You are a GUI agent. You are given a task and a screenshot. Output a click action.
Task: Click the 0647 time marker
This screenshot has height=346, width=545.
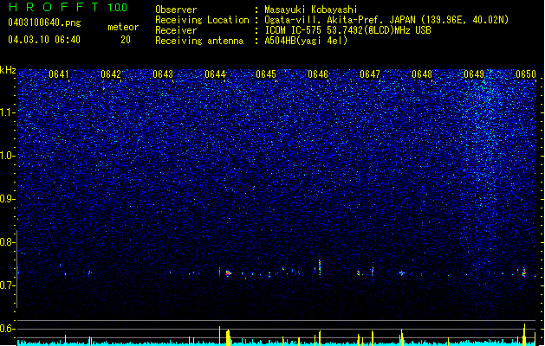click(x=370, y=74)
